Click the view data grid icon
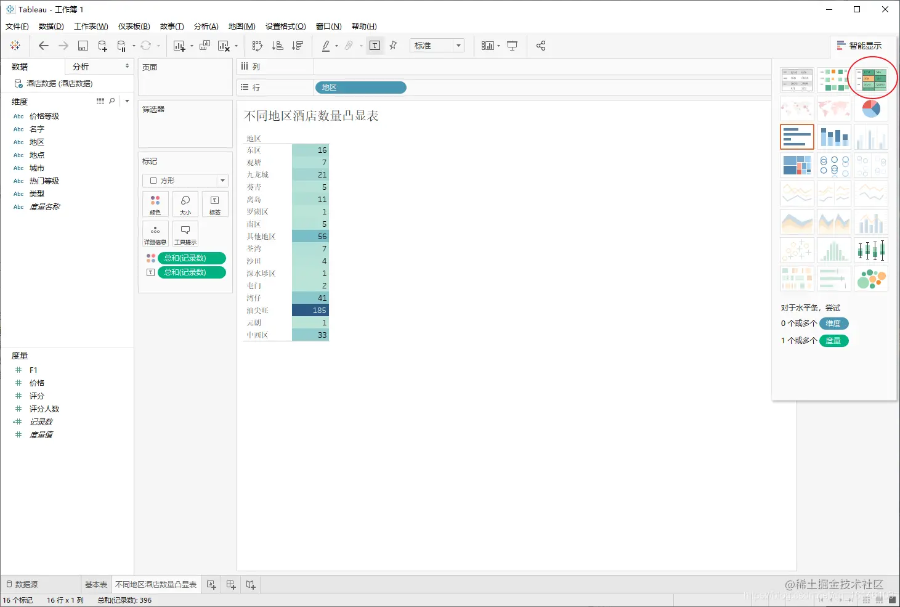This screenshot has width=900, height=607. coord(100,101)
